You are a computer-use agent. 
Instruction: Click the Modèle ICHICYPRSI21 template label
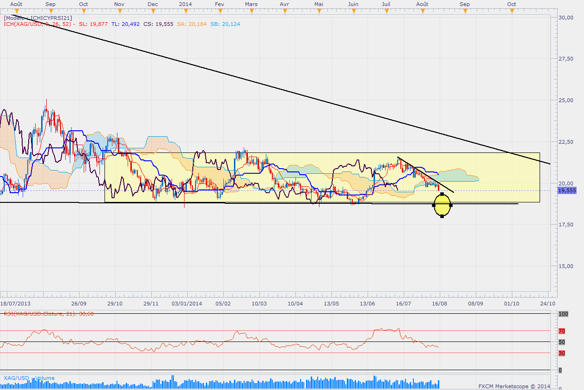point(38,18)
